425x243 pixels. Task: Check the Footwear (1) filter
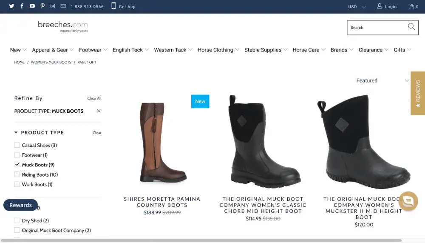click(17, 155)
